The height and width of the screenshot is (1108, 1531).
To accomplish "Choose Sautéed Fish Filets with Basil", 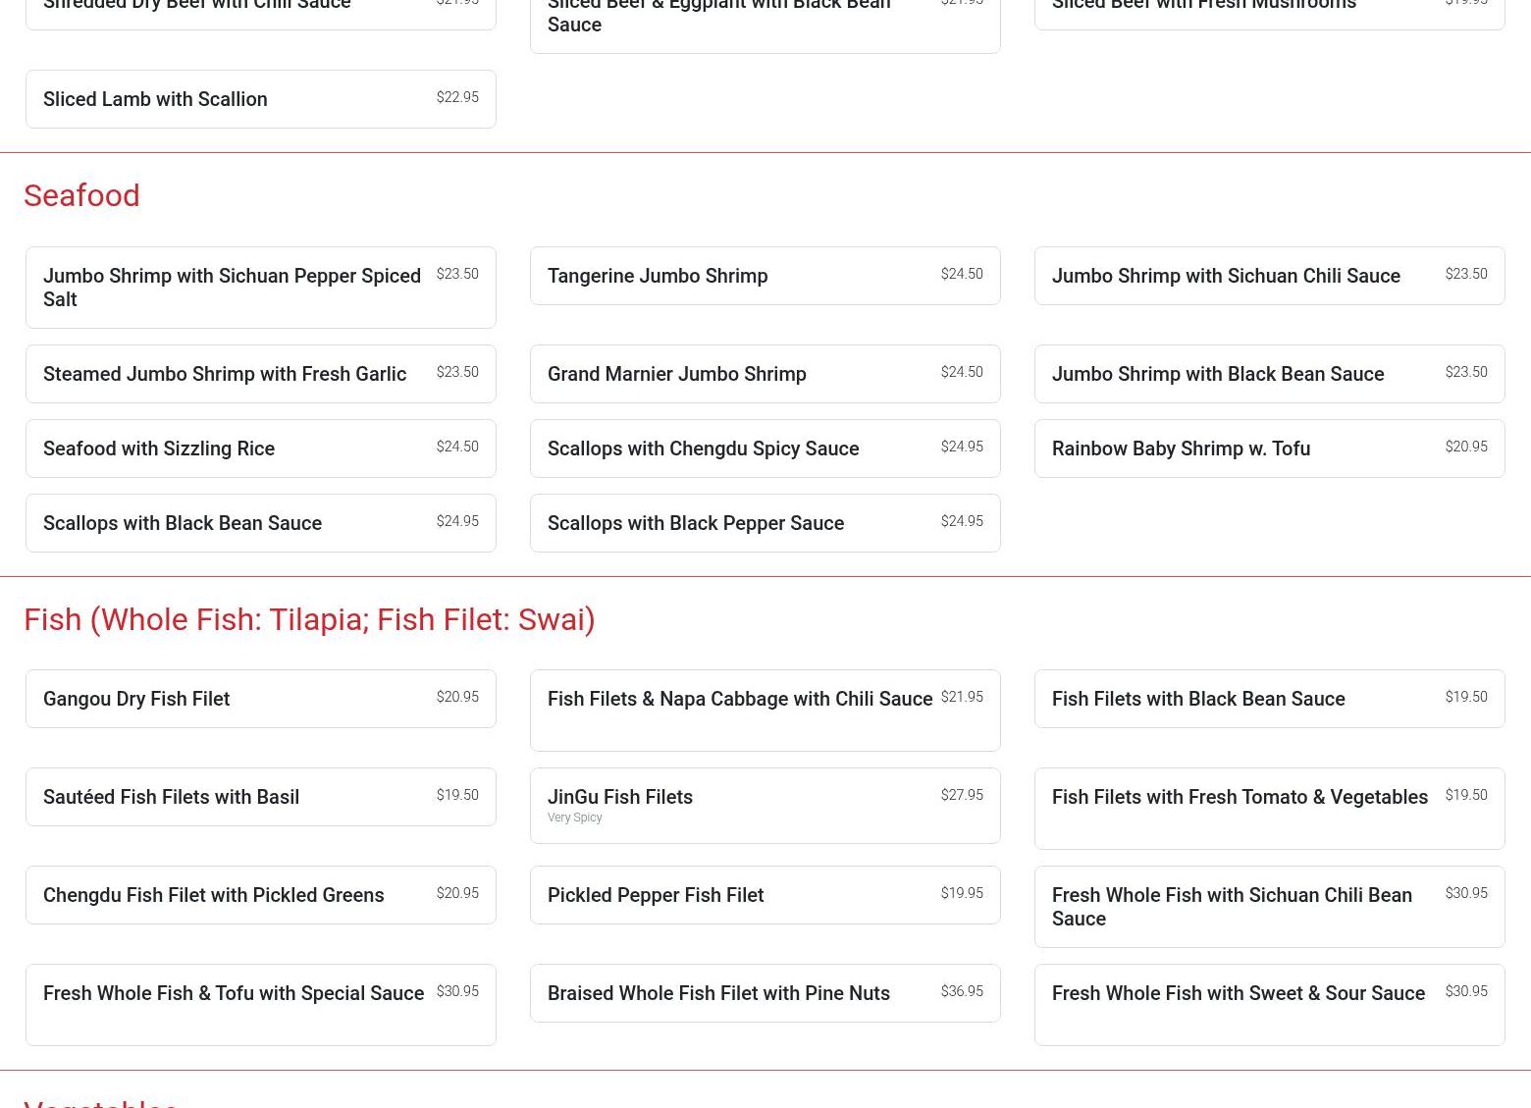I will coord(260,797).
